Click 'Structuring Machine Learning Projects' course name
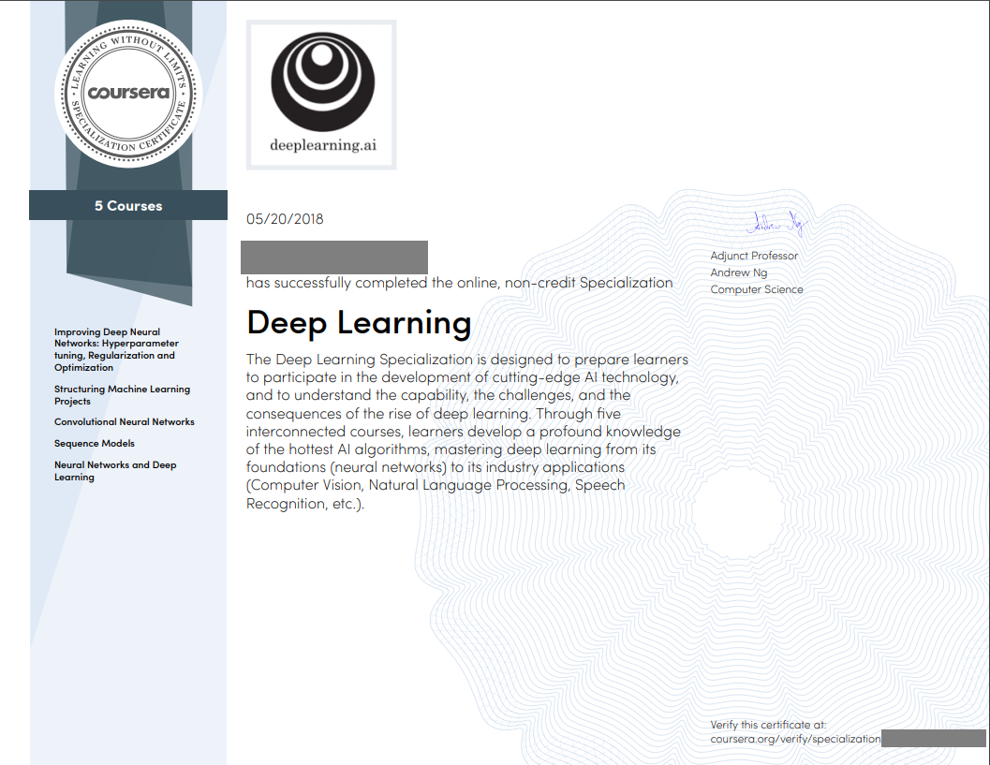The height and width of the screenshot is (765, 990). coord(122,395)
